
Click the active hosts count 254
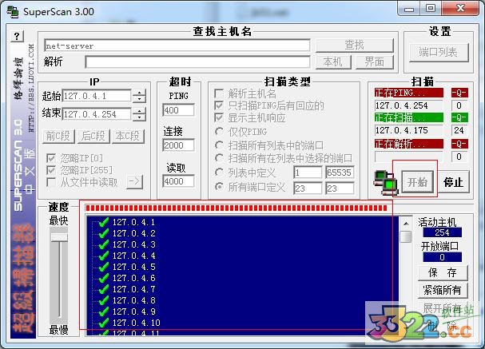[443, 232]
